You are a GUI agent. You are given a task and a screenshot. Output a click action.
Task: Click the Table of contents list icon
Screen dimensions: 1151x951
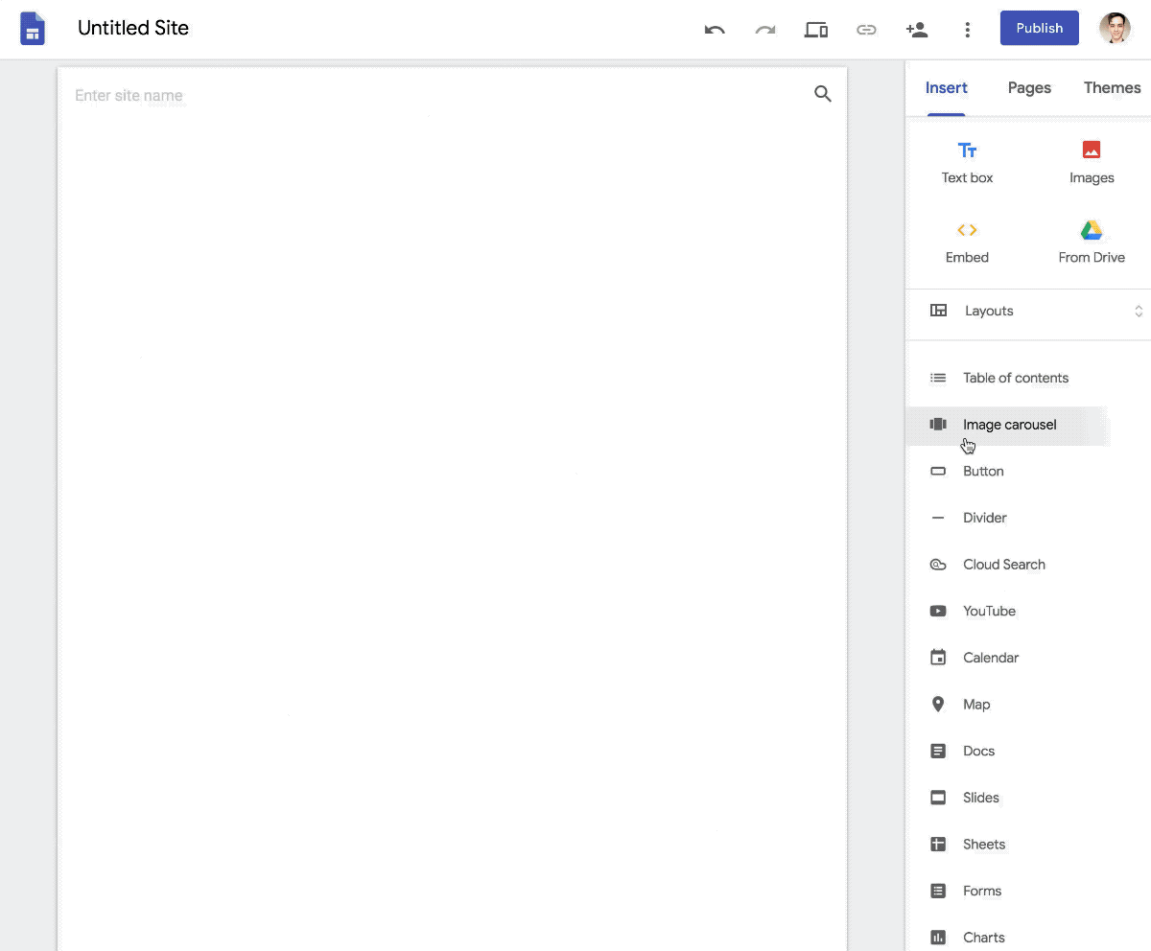938,378
